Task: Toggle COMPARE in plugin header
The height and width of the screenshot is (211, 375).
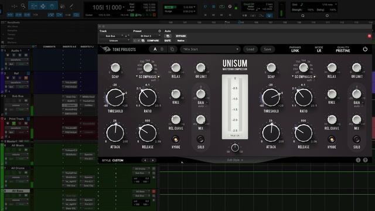Action: pyautogui.click(x=153, y=40)
